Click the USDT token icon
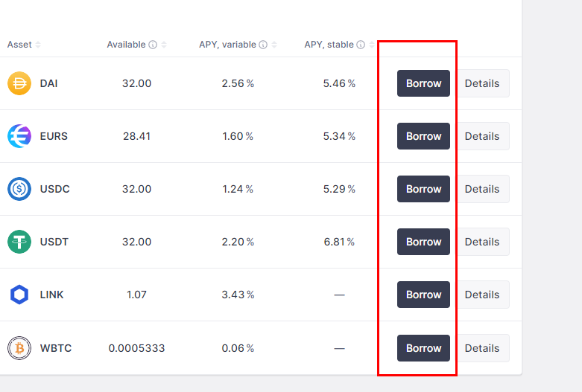This screenshot has width=582, height=392. click(19, 242)
